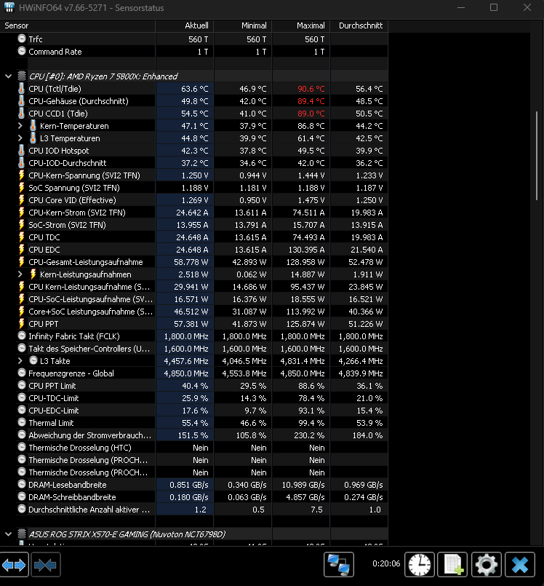Viewport: 544px width, 586px height.
Task: Click the Durchschnitt column header
Action: pyautogui.click(x=359, y=25)
